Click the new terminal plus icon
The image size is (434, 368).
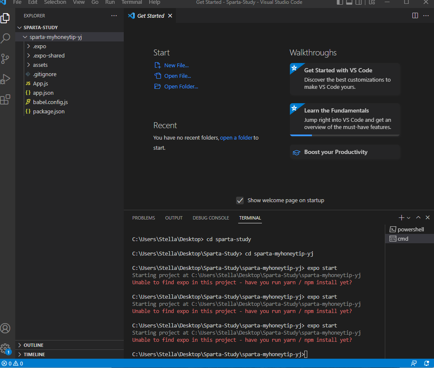pyautogui.click(x=401, y=218)
